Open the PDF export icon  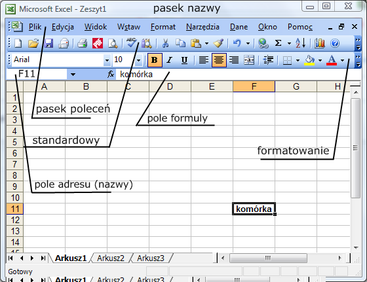coord(98,43)
